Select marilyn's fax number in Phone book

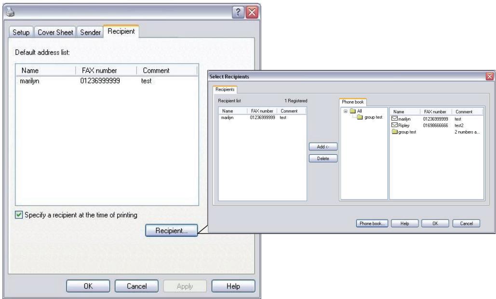pyautogui.click(x=436, y=119)
